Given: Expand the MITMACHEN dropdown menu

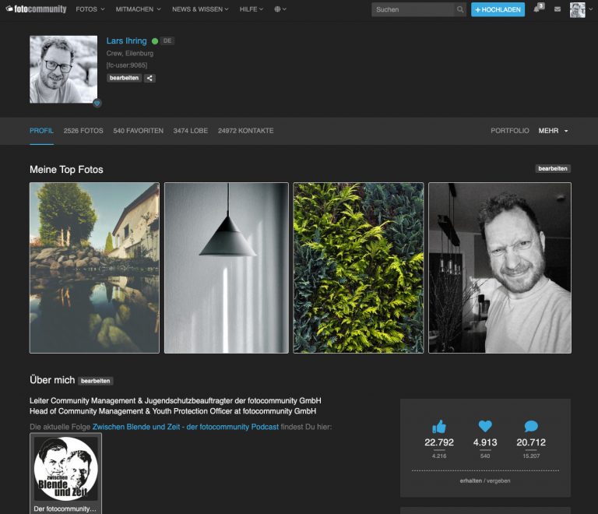Looking at the screenshot, I should [x=138, y=9].
